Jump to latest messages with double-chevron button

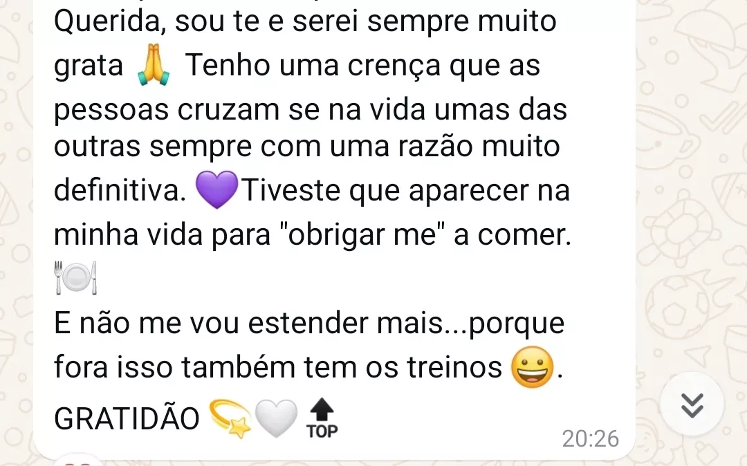tap(692, 404)
